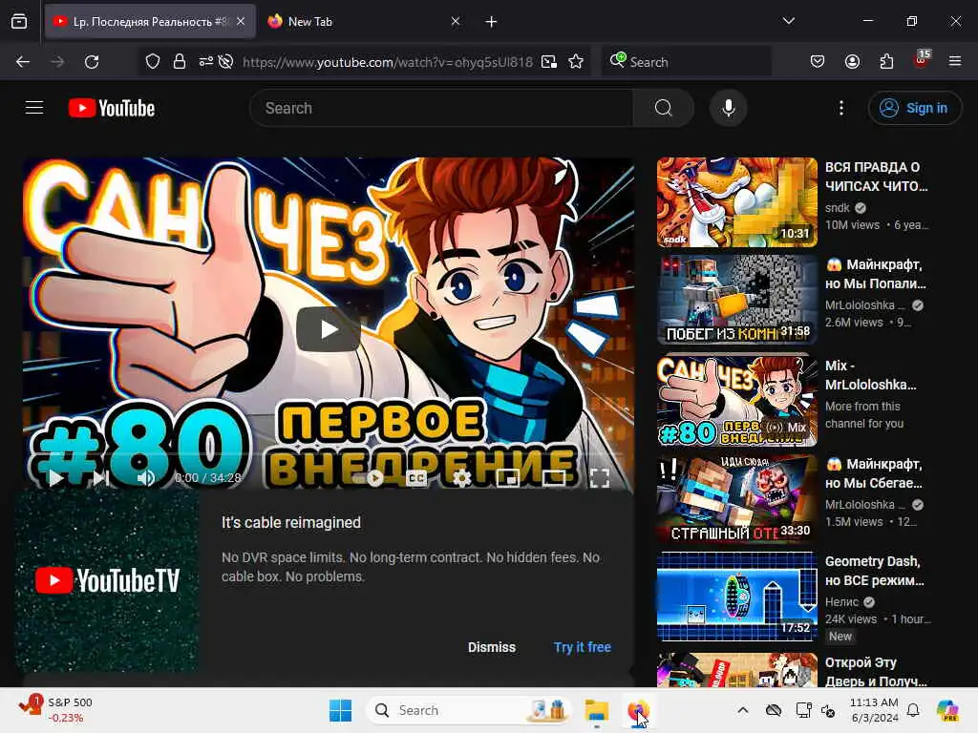Click the Save to Pocket icon
978x733 pixels.
(x=818, y=62)
